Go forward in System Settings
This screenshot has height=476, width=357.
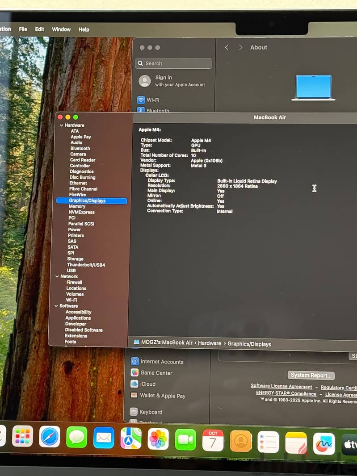[x=241, y=47]
